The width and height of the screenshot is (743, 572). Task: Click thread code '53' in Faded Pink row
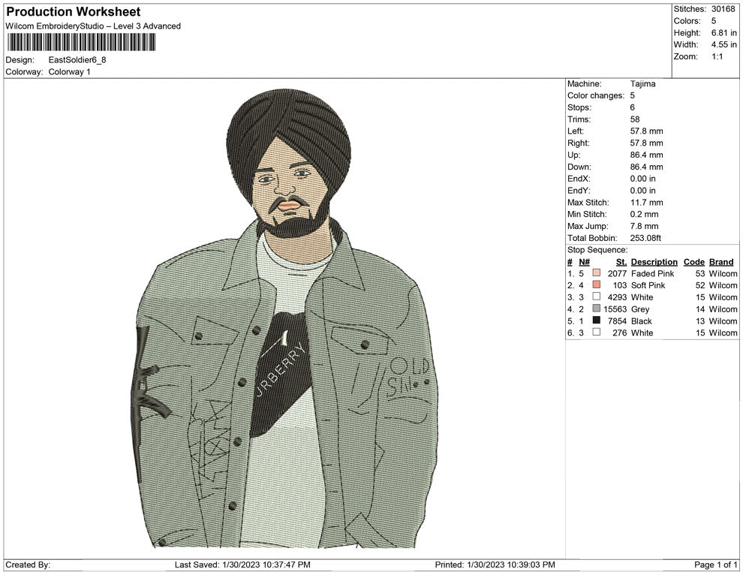point(700,273)
